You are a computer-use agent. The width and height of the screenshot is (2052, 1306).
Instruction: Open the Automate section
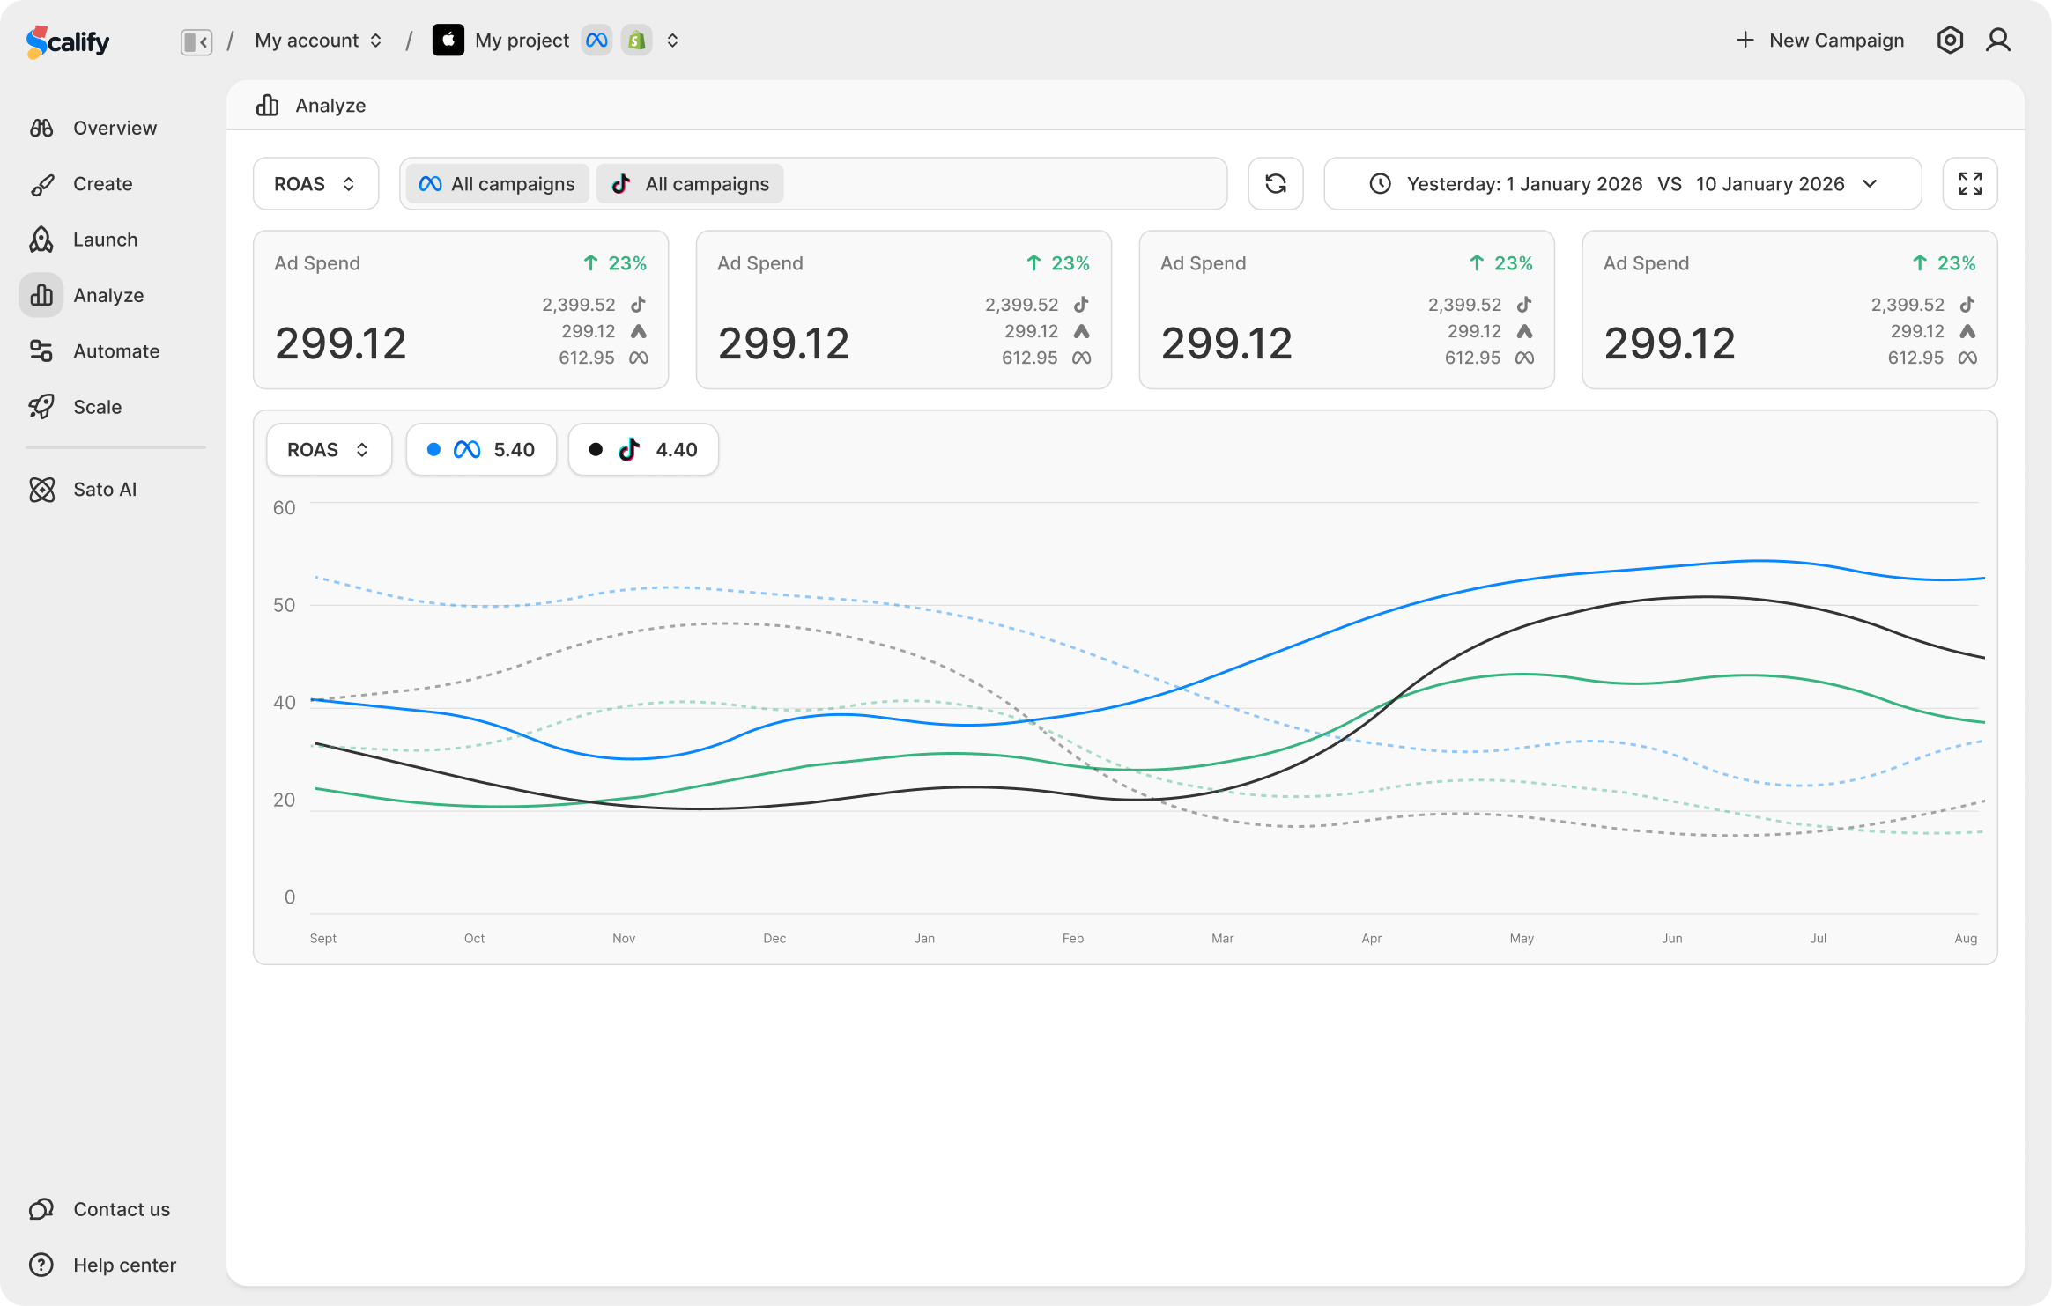click(115, 350)
